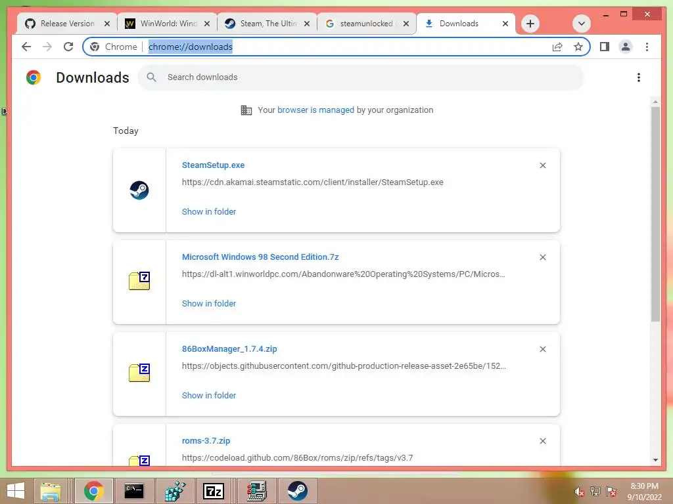
Task: Open Microsoft Windows 98 Second Edition.7z link
Action: pyautogui.click(x=260, y=257)
